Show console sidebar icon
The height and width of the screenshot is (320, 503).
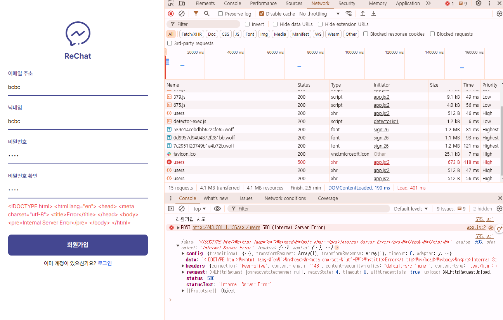click(x=171, y=209)
